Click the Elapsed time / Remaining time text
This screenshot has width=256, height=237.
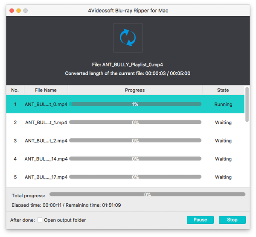tap(66, 205)
